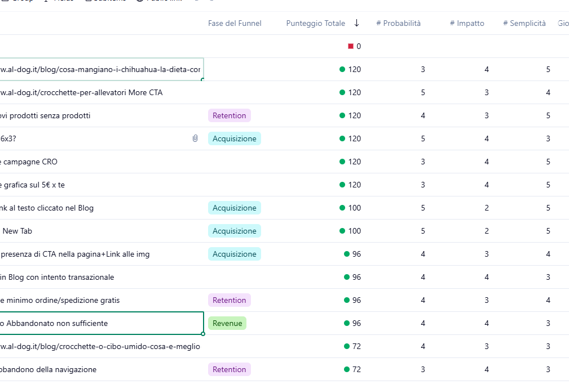Open the cosa-mangiano-i-chihuahua blog link
The image size is (569, 389).
[100, 69]
